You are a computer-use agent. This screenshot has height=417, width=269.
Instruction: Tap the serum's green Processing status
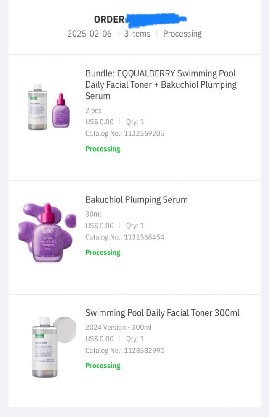(103, 252)
